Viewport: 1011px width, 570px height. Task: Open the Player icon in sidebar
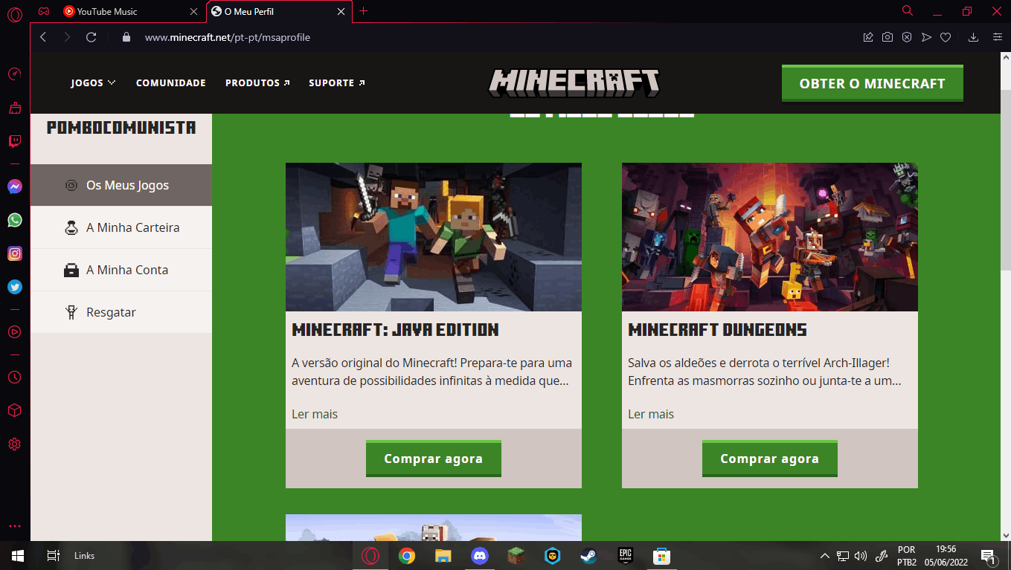point(14,331)
